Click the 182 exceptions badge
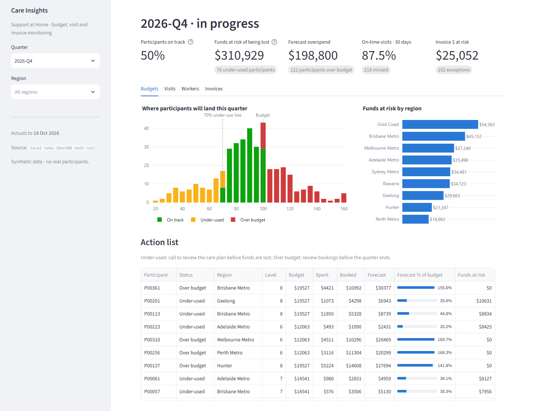The width and height of the screenshot is (533, 411). point(454,70)
